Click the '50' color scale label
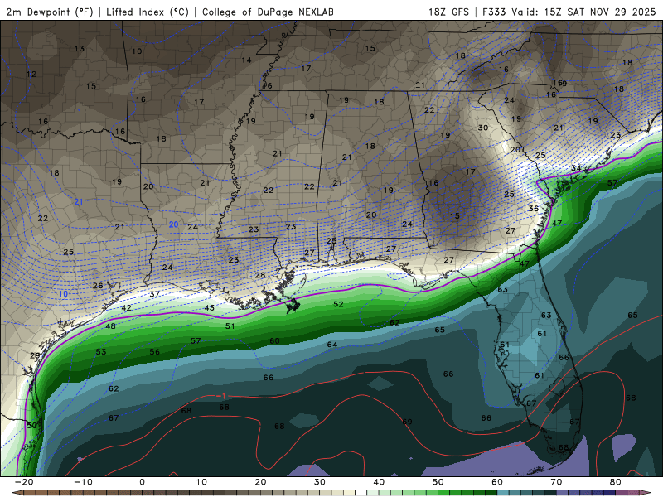 pos(438,482)
